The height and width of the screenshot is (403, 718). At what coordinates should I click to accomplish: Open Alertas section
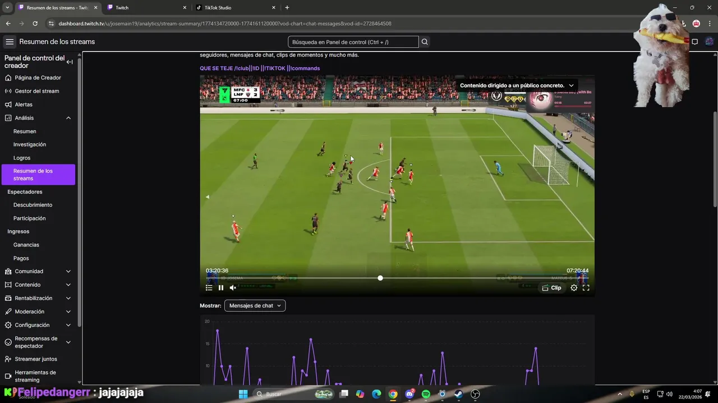point(24,105)
